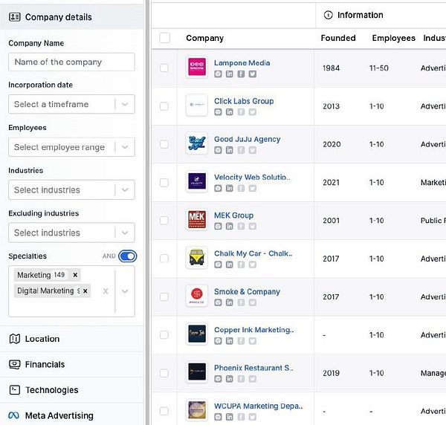Sort by the Company column header
This screenshot has height=425, width=446.
pos(205,38)
